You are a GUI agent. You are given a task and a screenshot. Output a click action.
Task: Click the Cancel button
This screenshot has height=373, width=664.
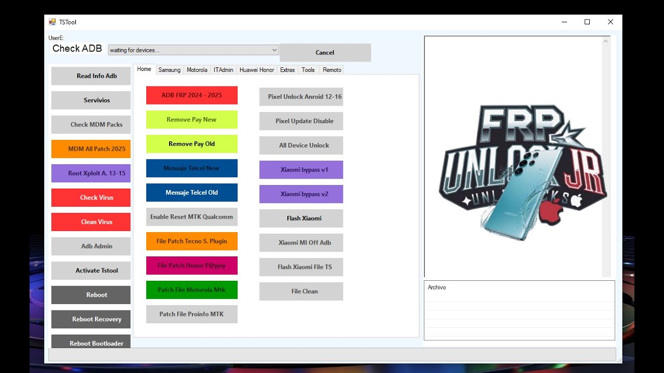(325, 52)
